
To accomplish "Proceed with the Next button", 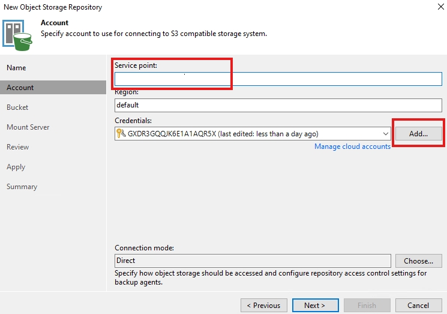I will (314, 305).
